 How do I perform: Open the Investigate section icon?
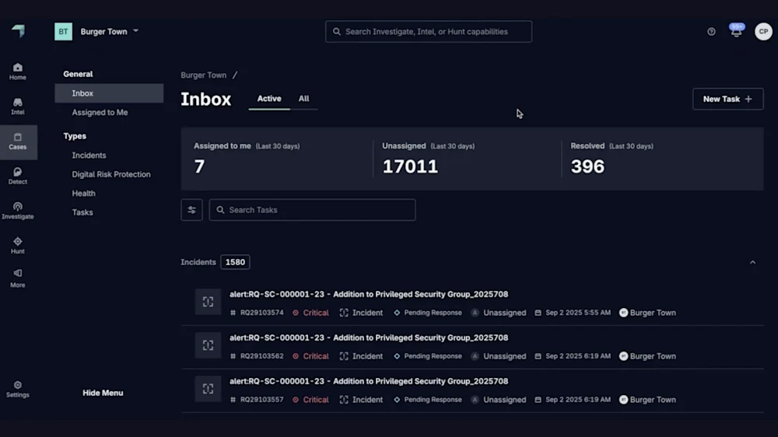tap(17, 210)
